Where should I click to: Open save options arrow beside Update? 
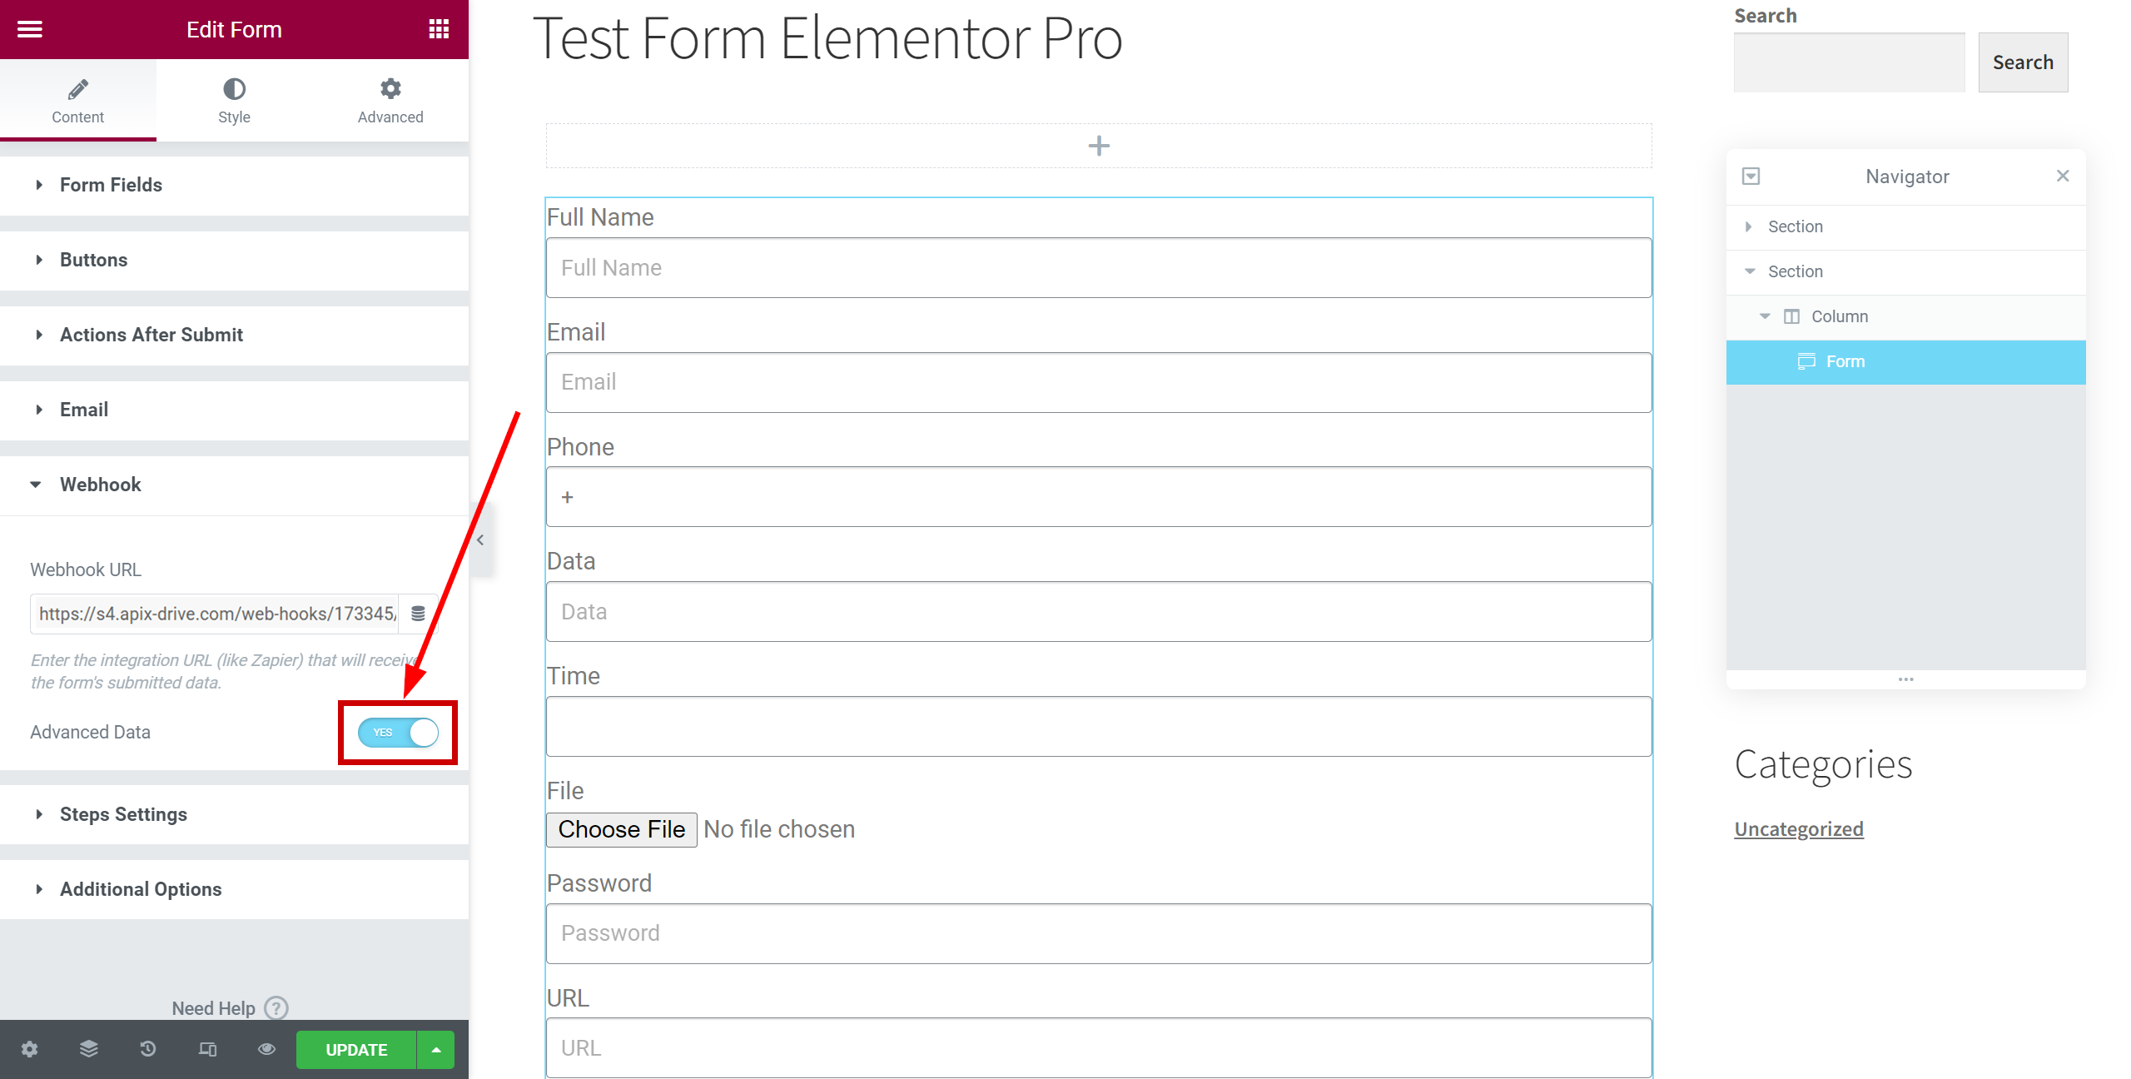pyautogui.click(x=436, y=1049)
